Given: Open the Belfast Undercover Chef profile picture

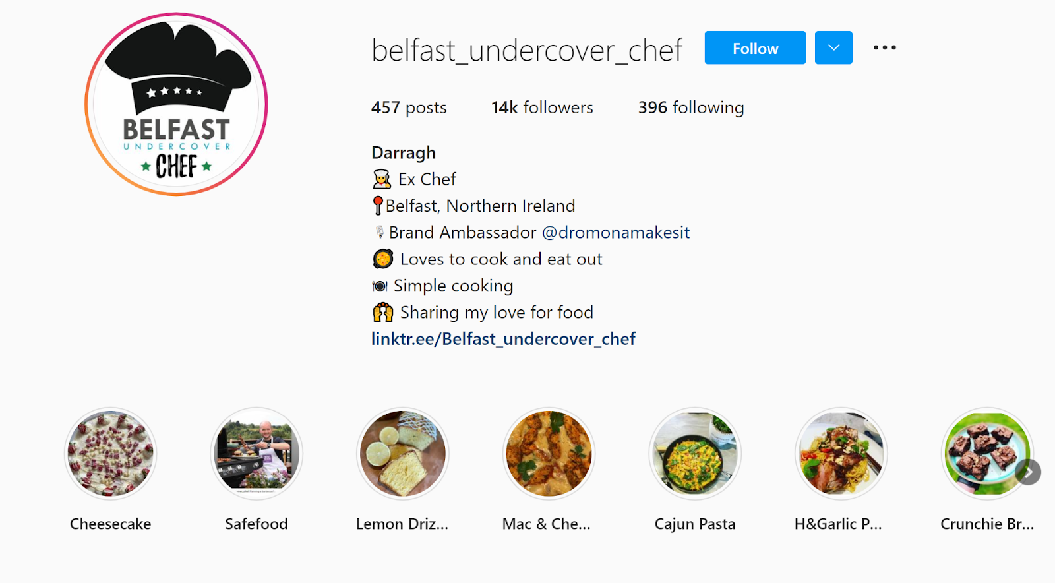Looking at the screenshot, I should pos(177,104).
